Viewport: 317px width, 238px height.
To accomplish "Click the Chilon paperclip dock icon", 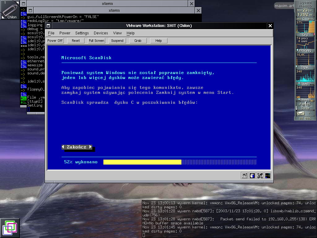I will (x=10, y=10).
